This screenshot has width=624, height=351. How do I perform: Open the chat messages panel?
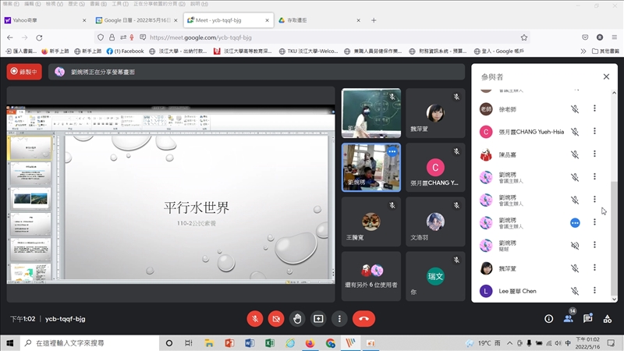[587, 318]
